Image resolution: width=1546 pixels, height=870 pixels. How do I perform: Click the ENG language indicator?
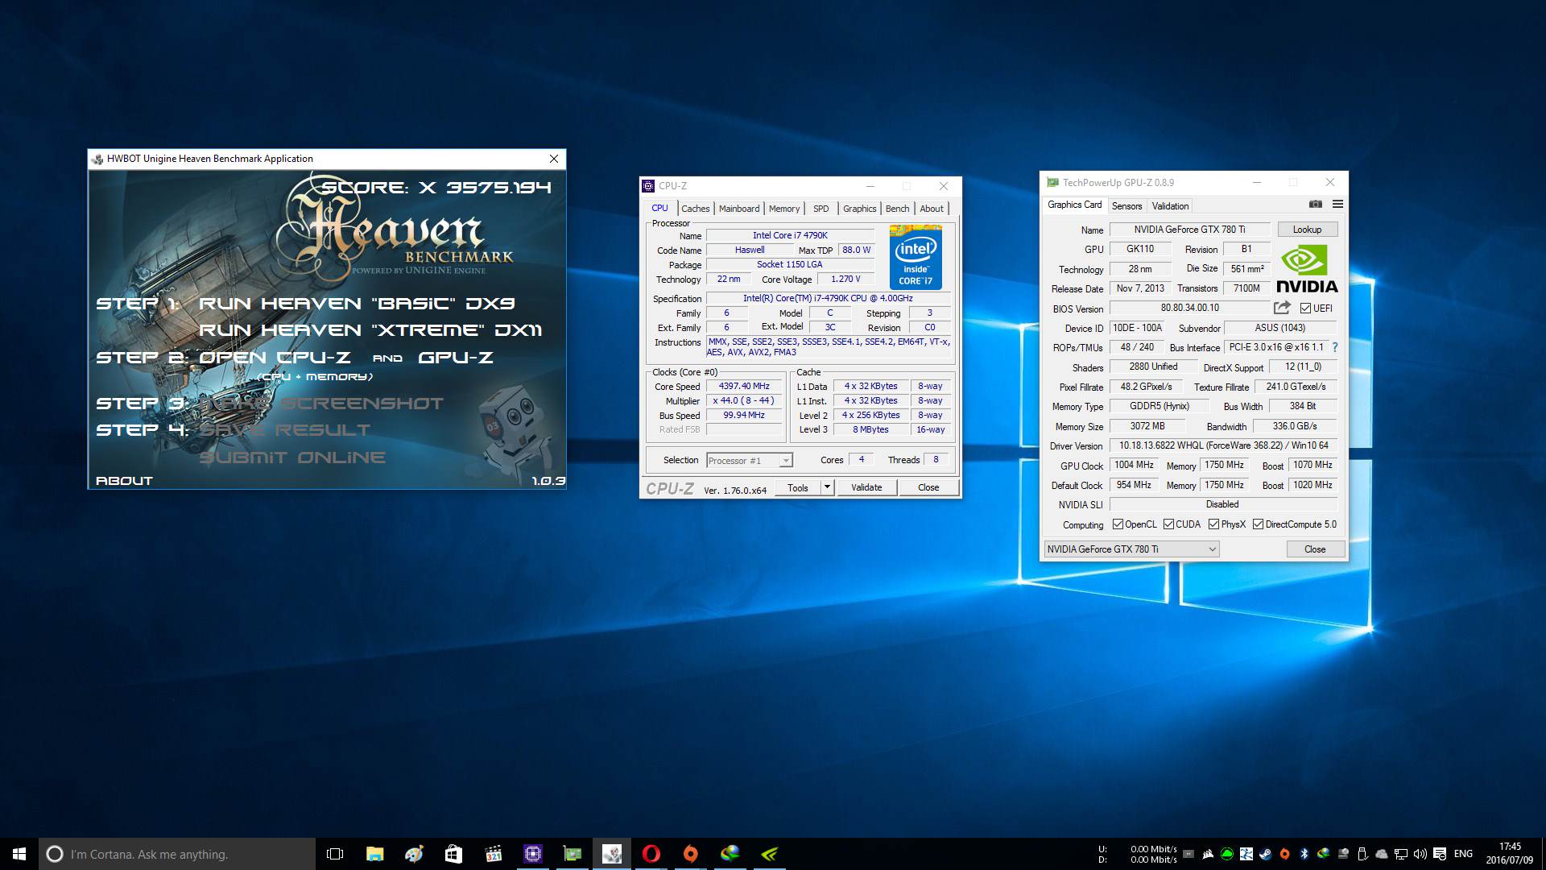pyautogui.click(x=1463, y=854)
